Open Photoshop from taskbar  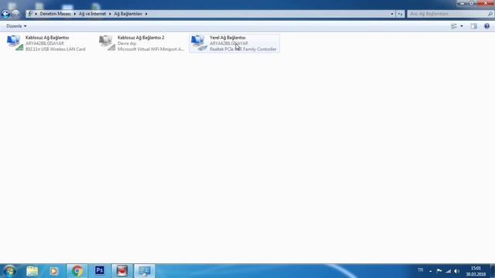(x=100, y=270)
